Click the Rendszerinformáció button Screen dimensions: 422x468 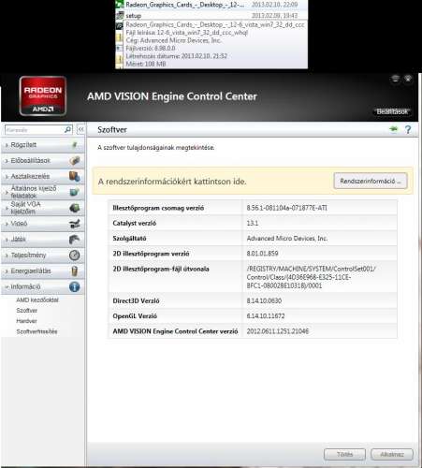(x=371, y=181)
